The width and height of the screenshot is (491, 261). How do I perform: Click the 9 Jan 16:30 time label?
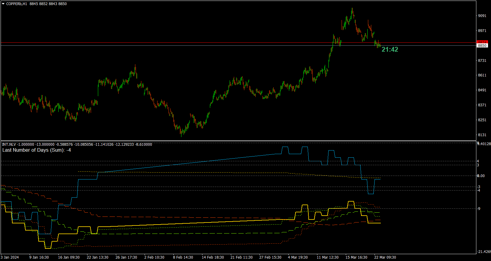point(39,257)
